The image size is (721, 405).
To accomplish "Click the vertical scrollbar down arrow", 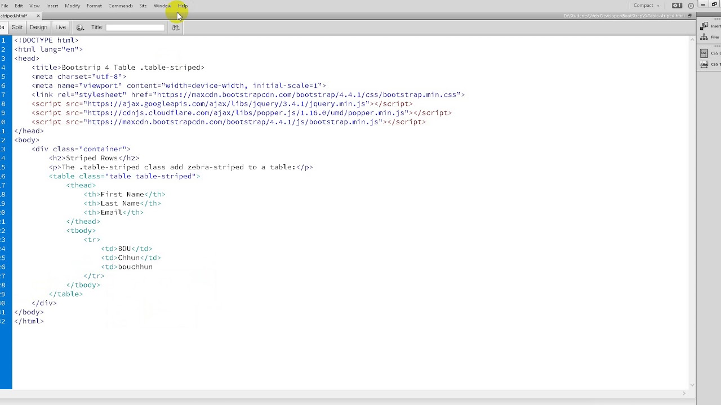I will coord(692,385).
